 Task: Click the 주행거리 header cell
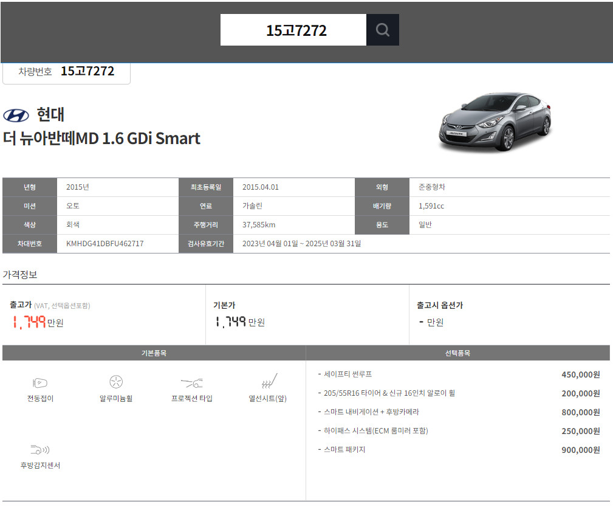point(206,225)
